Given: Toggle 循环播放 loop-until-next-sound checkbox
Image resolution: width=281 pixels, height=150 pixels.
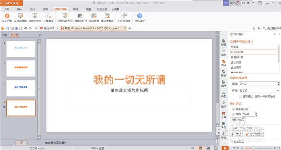Looking at the screenshot, I should (x=240, y=96).
